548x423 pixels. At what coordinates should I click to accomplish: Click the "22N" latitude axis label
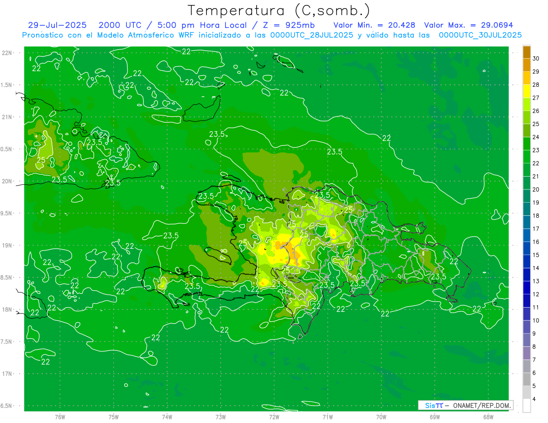click(6, 53)
